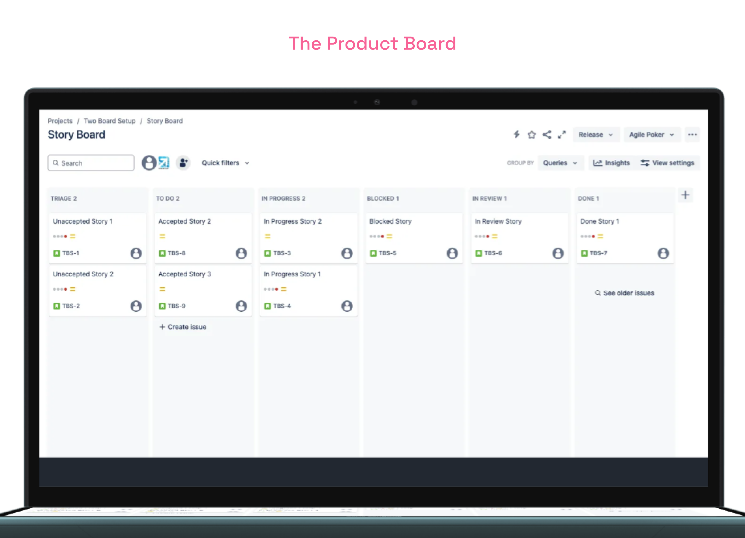Open the Queries group by dropdown
745x538 pixels.
pos(560,163)
